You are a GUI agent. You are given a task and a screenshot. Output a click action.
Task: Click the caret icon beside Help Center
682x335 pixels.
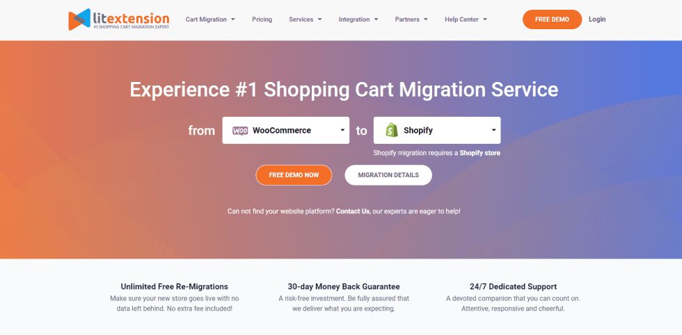coord(484,19)
